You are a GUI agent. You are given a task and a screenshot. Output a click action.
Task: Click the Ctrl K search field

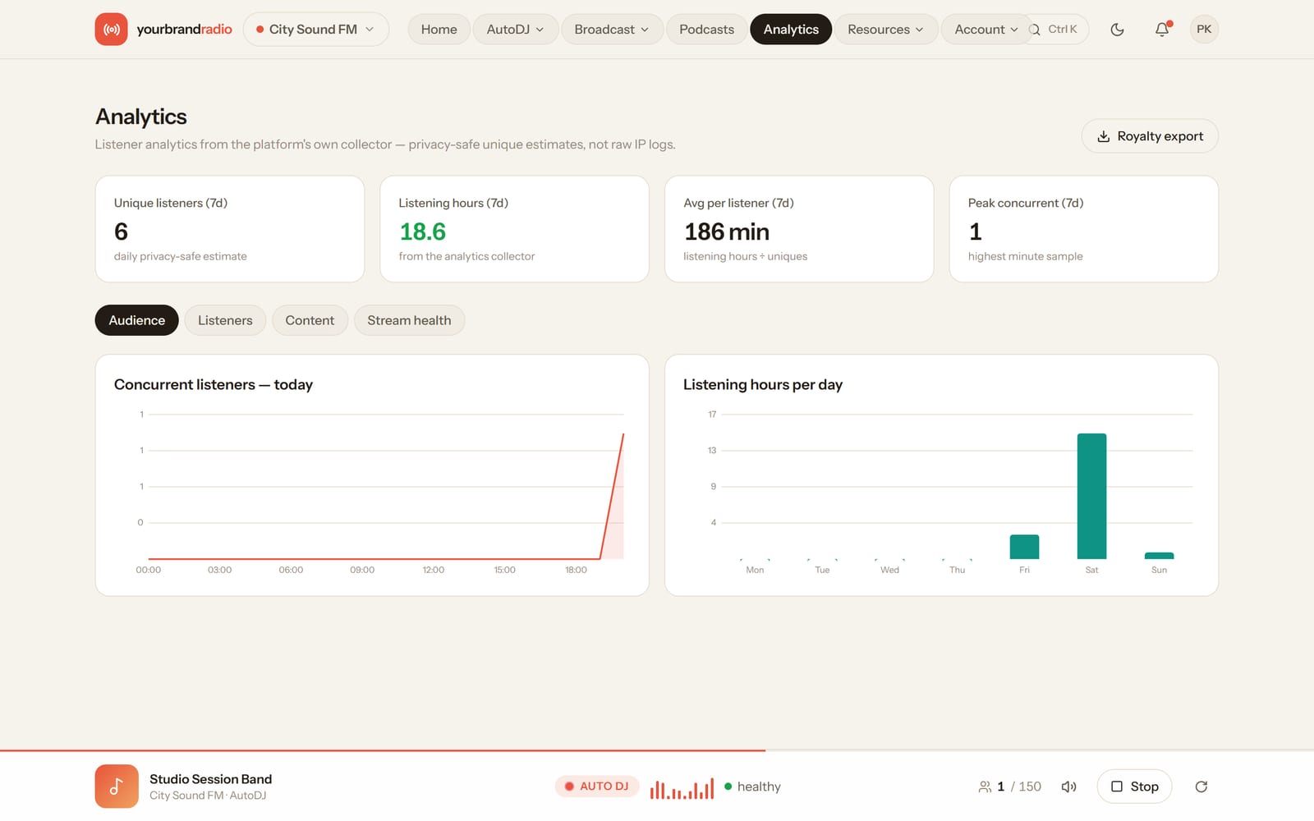tap(1058, 30)
